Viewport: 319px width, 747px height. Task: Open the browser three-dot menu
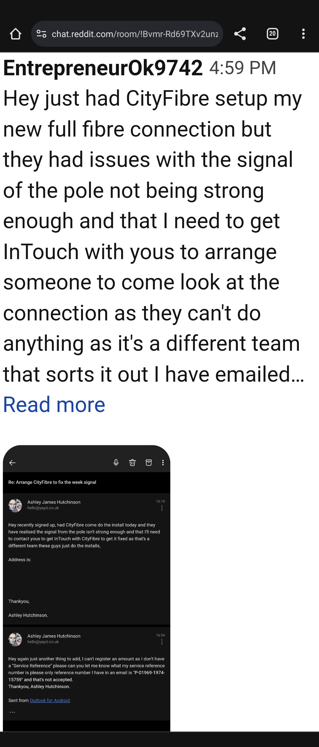[x=303, y=34]
